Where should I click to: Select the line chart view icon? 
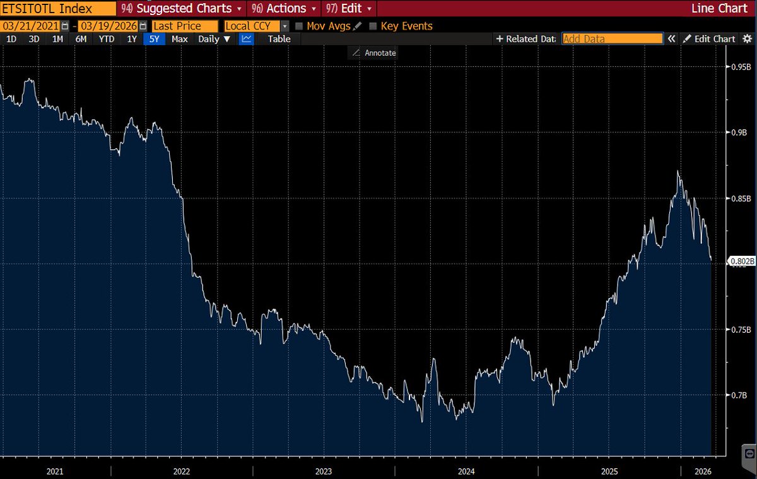247,38
